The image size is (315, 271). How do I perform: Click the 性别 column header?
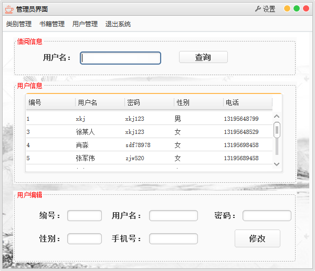point(198,102)
